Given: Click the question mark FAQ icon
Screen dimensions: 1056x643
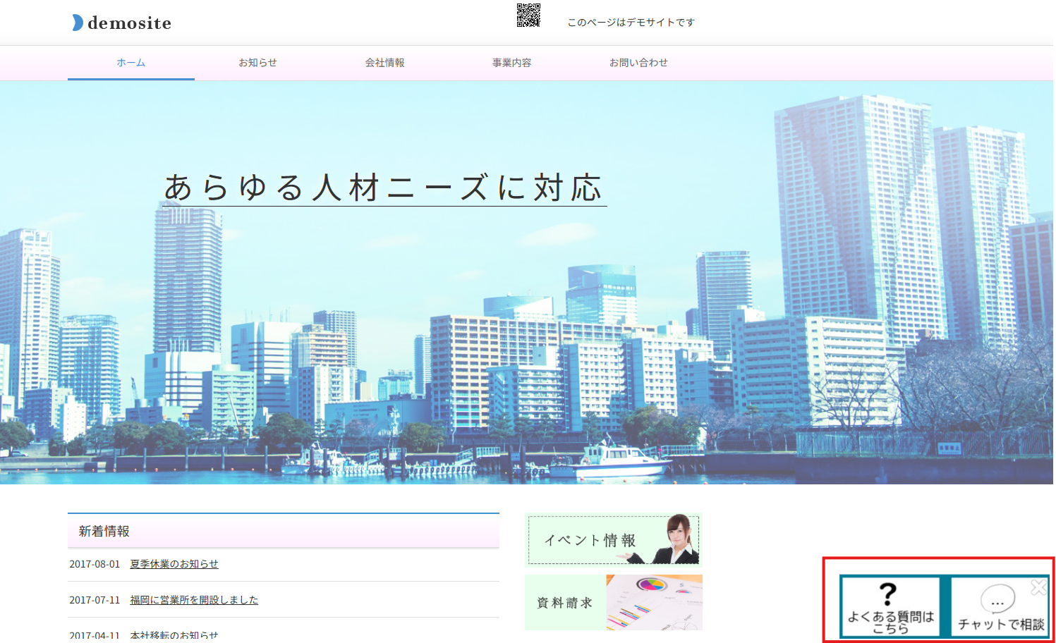Looking at the screenshot, I should pos(889,594).
